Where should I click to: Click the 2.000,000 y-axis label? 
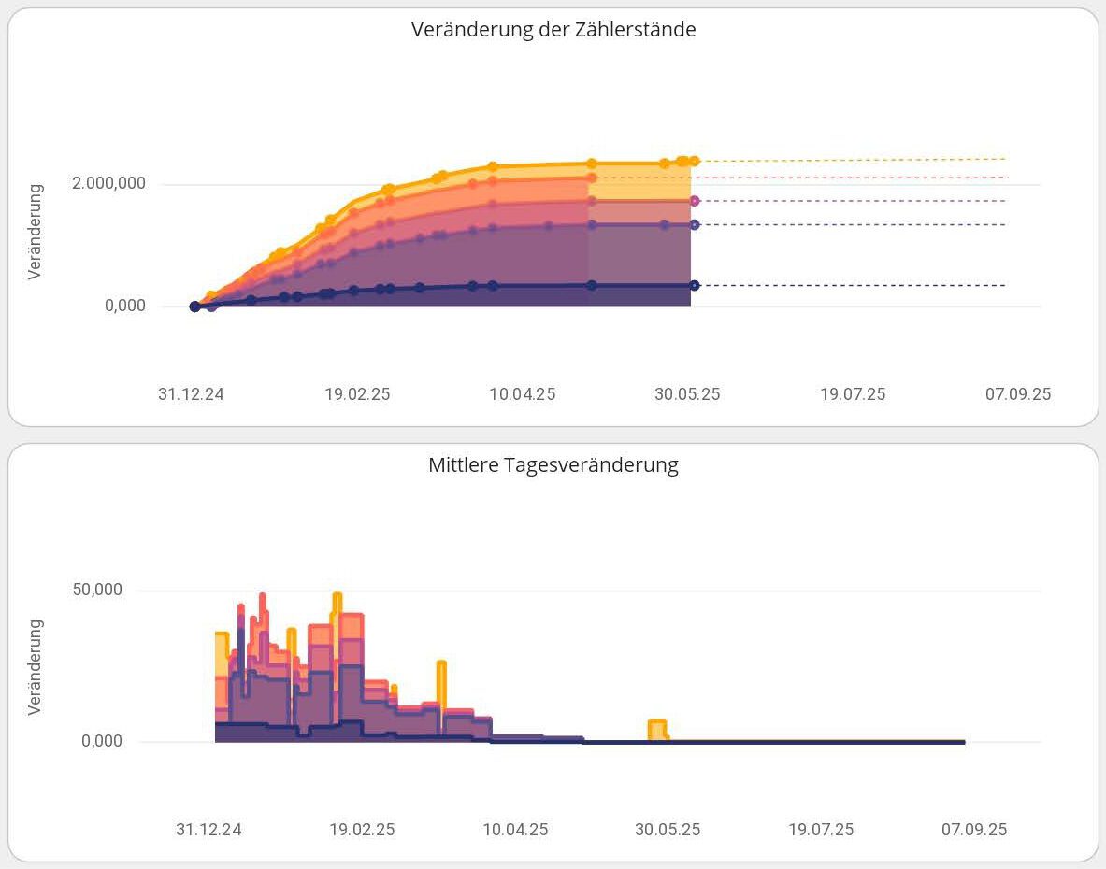tap(108, 183)
